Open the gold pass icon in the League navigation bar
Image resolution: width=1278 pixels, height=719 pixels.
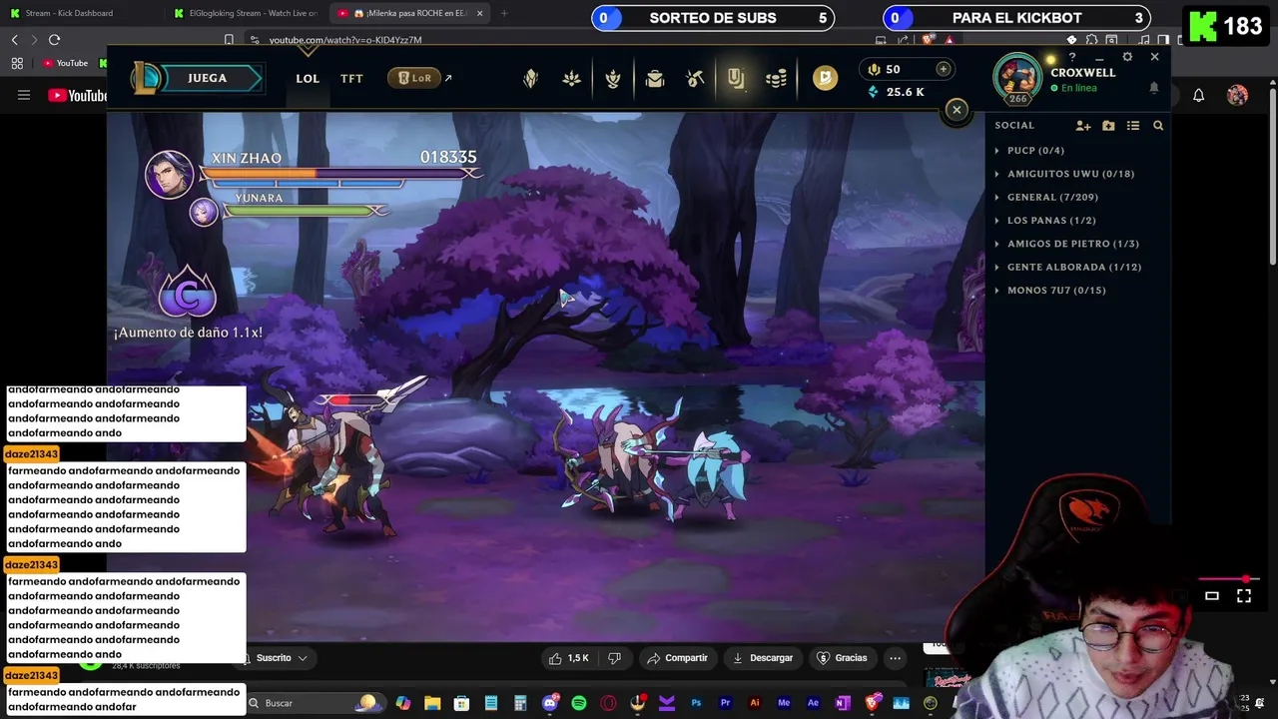click(825, 78)
